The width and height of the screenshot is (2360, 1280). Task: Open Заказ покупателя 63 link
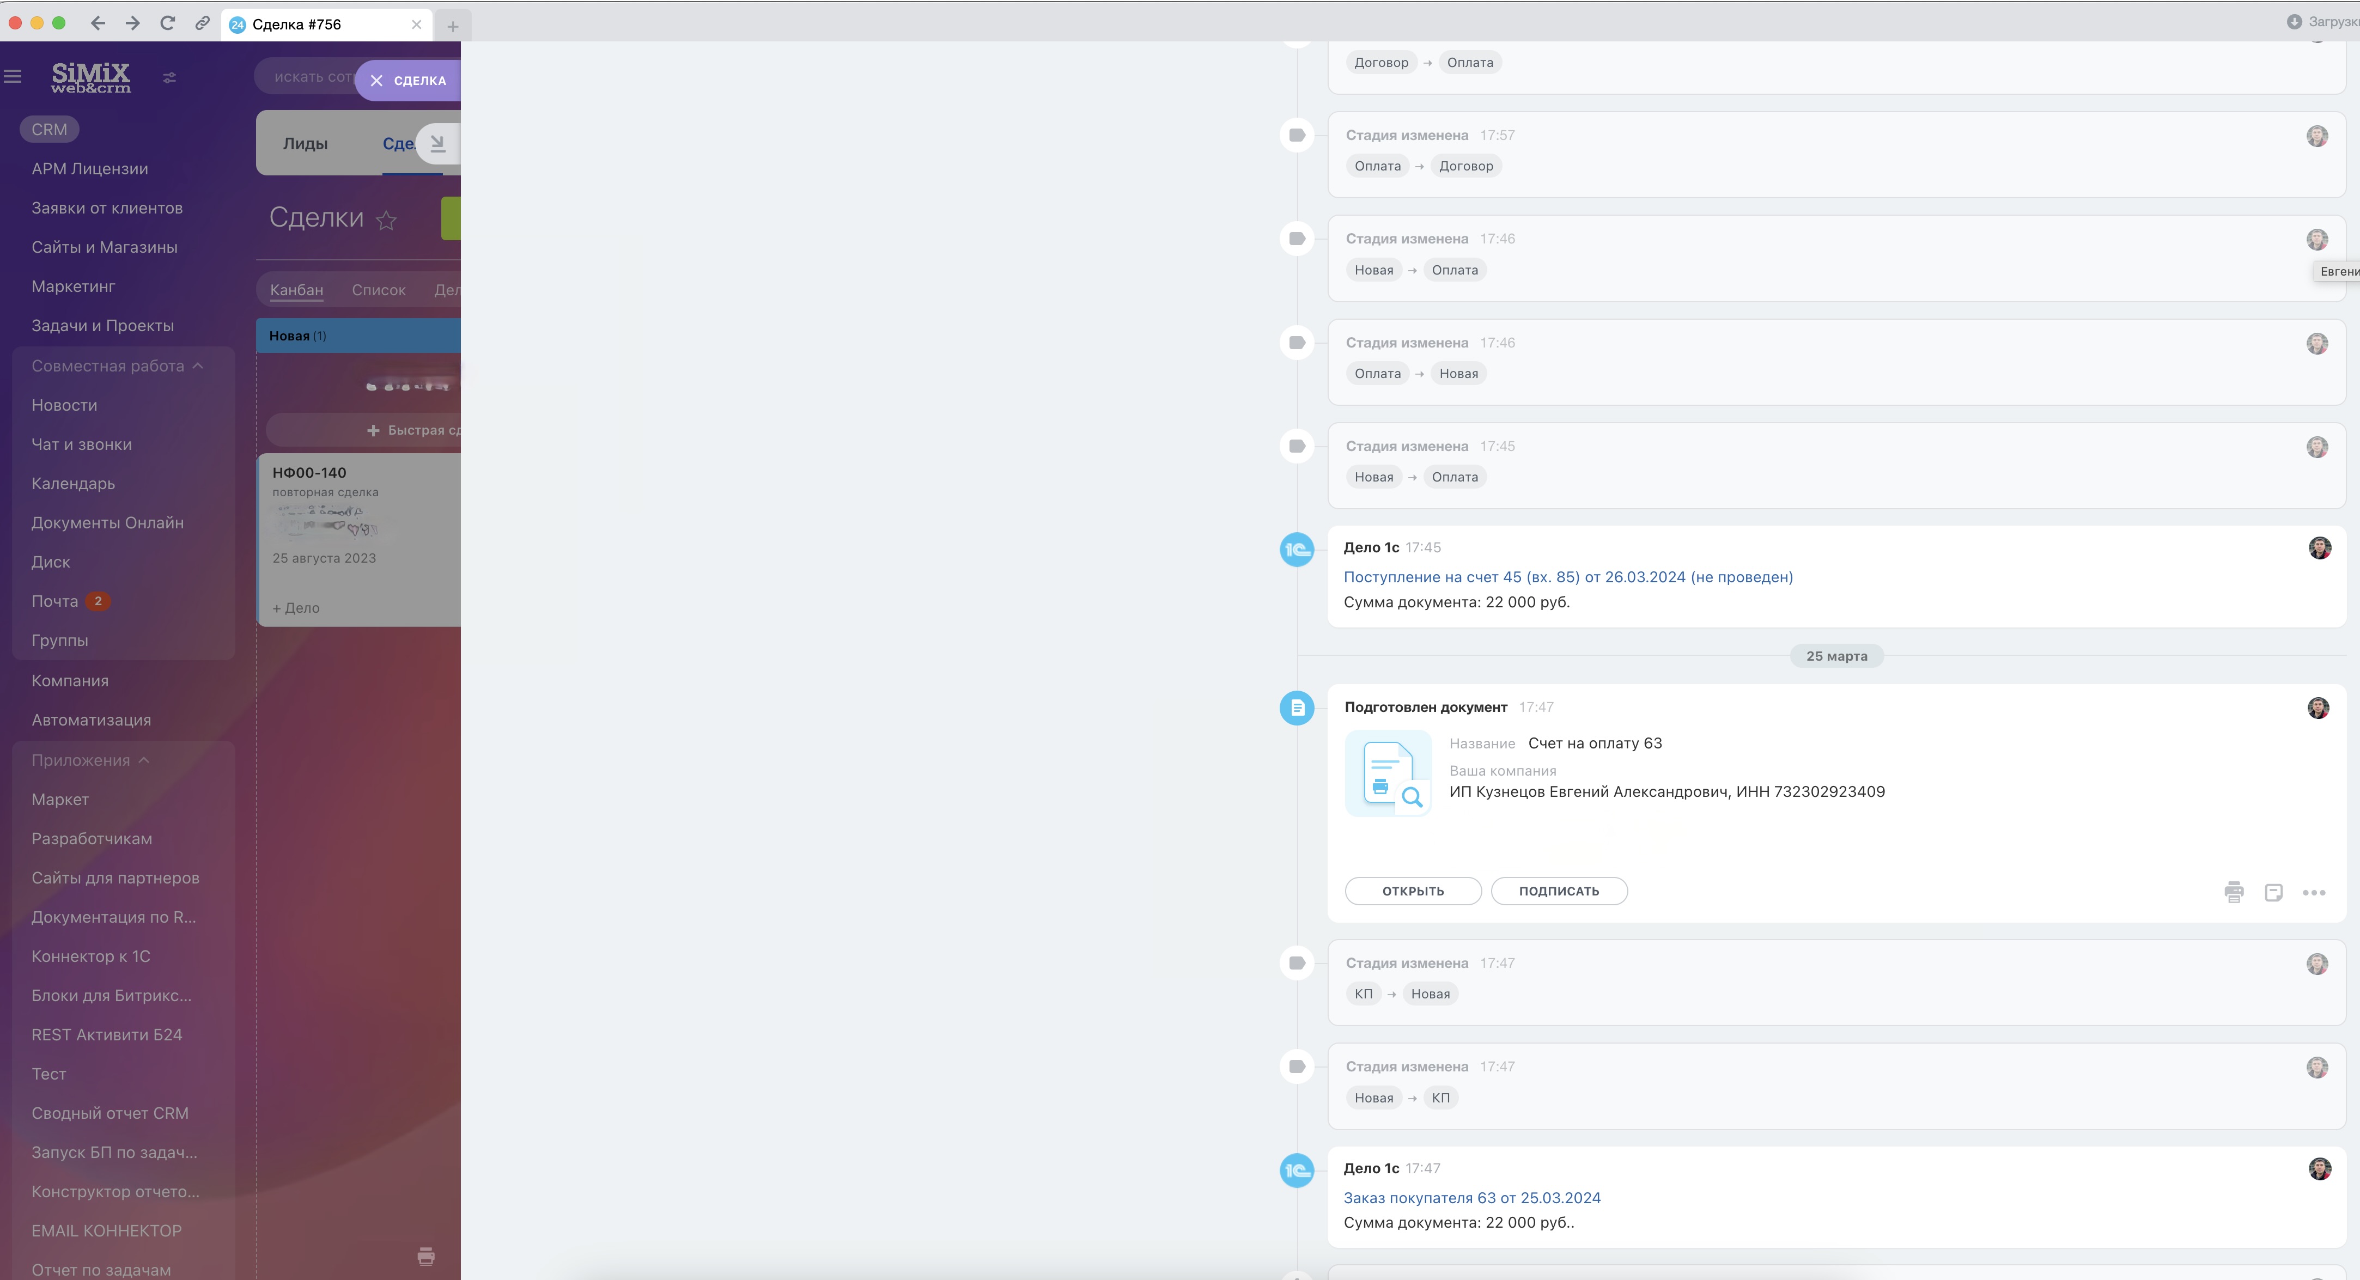click(1471, 1198)
